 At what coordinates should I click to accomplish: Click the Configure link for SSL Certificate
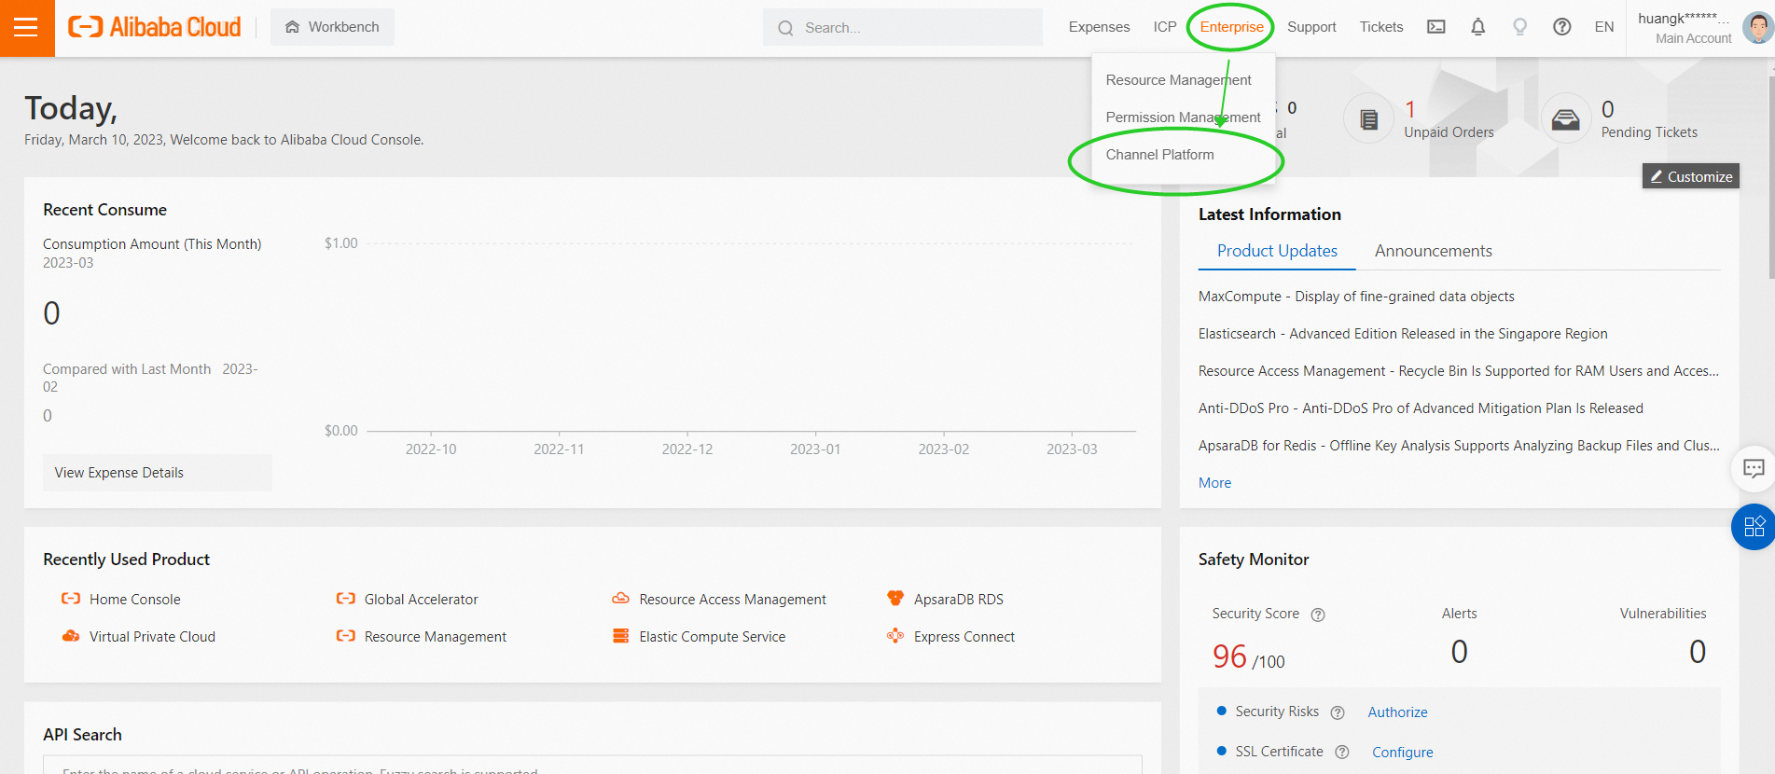1402,753
